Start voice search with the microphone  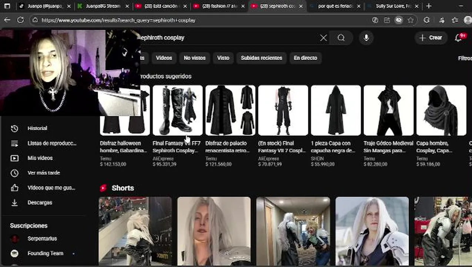pos(366,38)
